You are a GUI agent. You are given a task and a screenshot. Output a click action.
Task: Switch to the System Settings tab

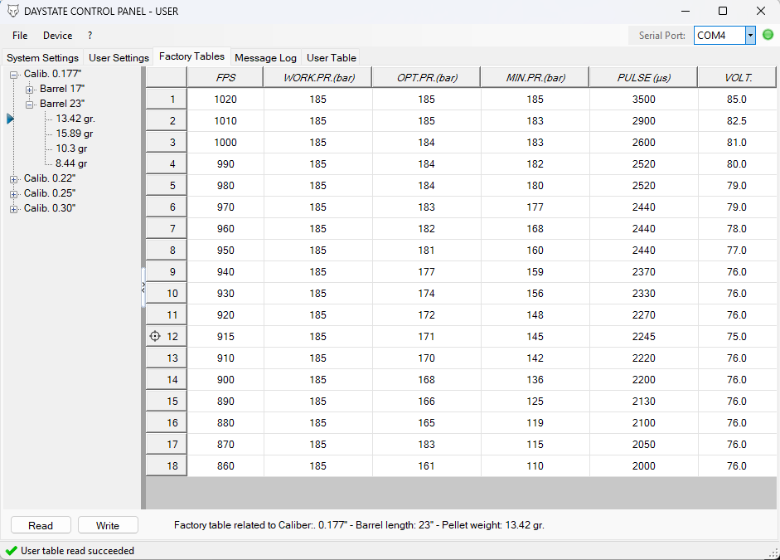pyautogui.click(x=43, y=58)
